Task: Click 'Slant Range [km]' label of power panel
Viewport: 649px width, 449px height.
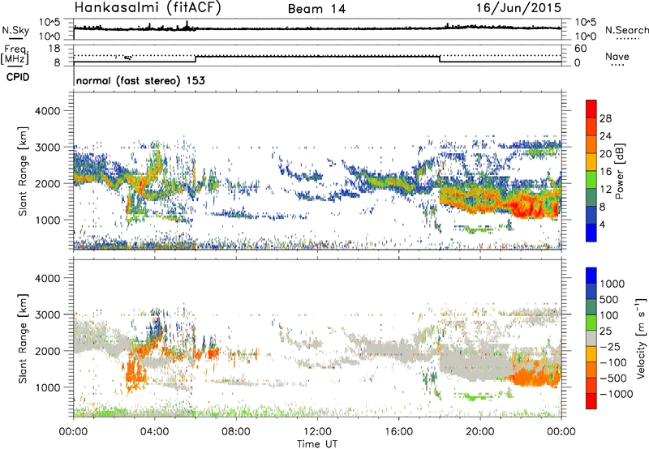Action: pos(23,171)
